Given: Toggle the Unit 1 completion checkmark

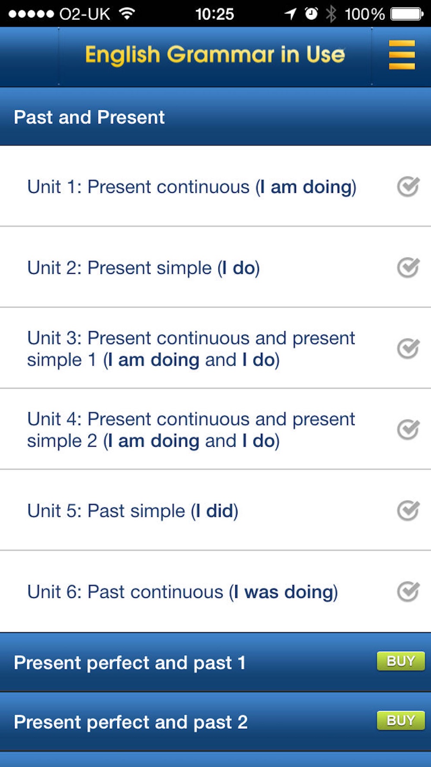Looking at the screenshot, I should pyautogui.click(x=408, y=186).
